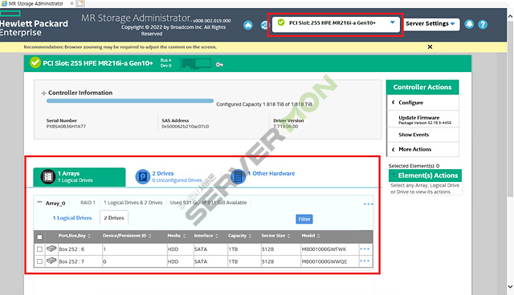The width and height of the screenshot is (514, 295).
Task: Click Box 252 : 6 cell
Action: click(x=71, y=249)
